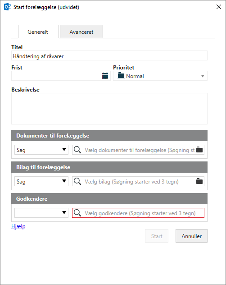Open the Hjælp link
This screenshot has width=226, height=285.
pyautogui.click(x=18, y=226)
